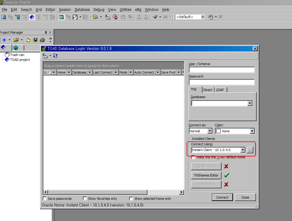Click the refresh icon in login dialog toolbar
Screen dimensions: 292x221
(x=55, y=56)
